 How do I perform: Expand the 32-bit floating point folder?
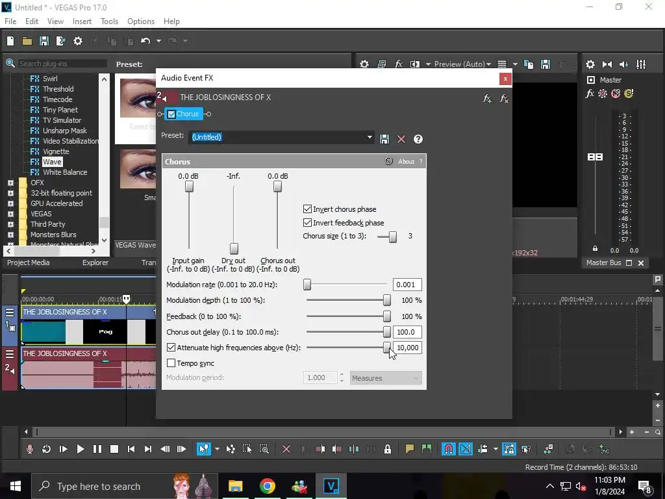coord(10,193)
